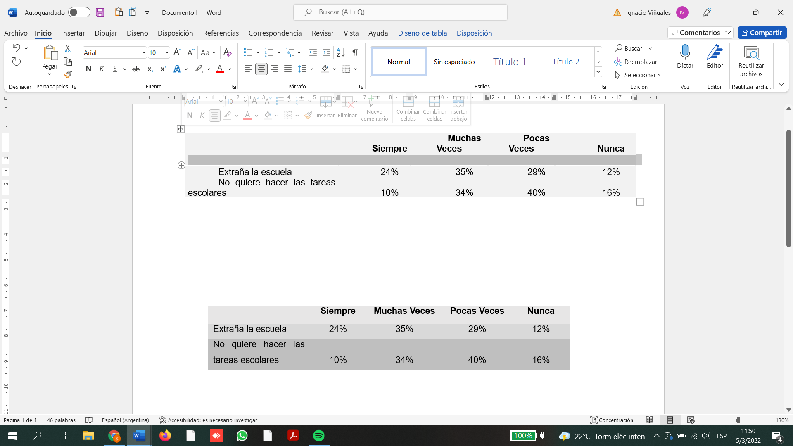The width and height of the screenshot is (793, 446).
Task: Switch to the Vista tab
Action: click(x=351, y=33)
